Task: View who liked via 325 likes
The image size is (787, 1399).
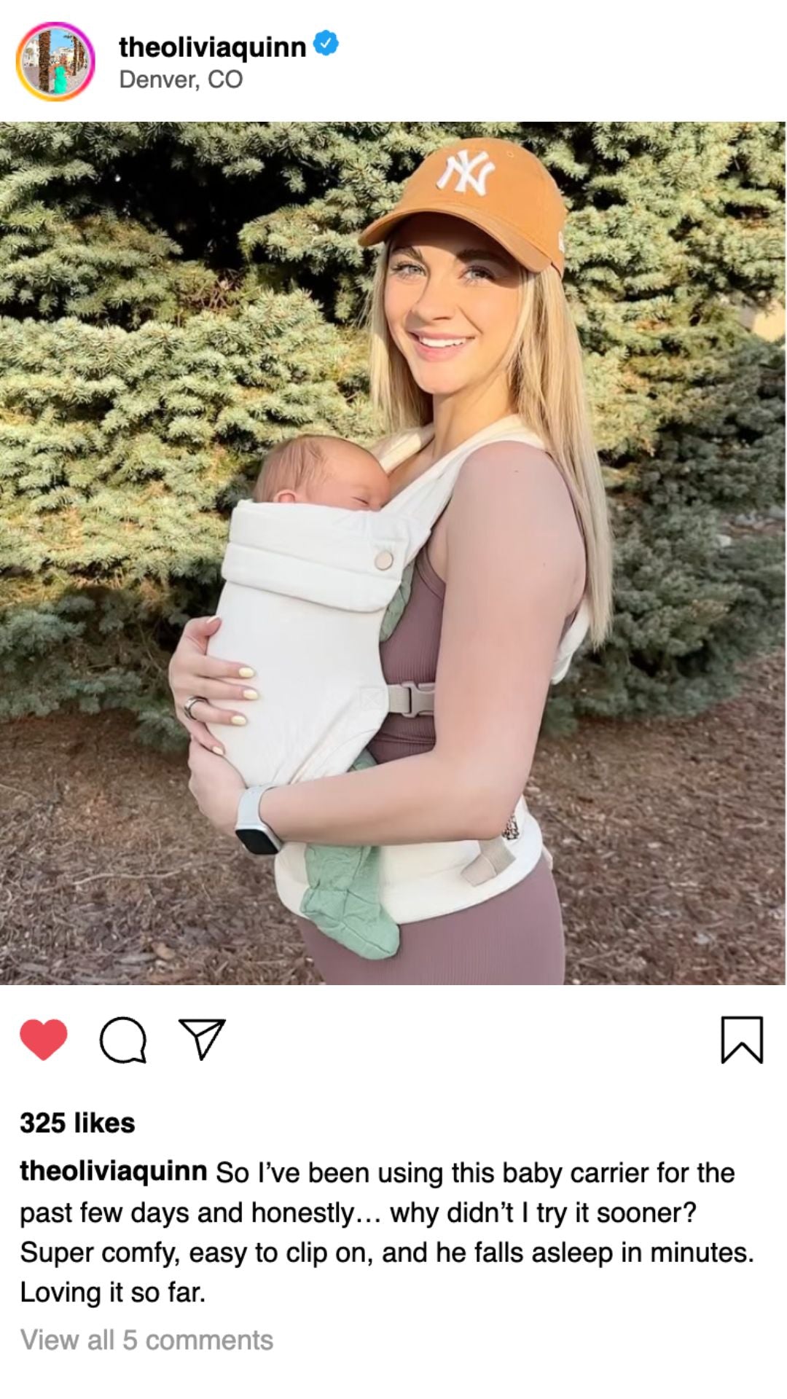Action: pos(77,1123)
